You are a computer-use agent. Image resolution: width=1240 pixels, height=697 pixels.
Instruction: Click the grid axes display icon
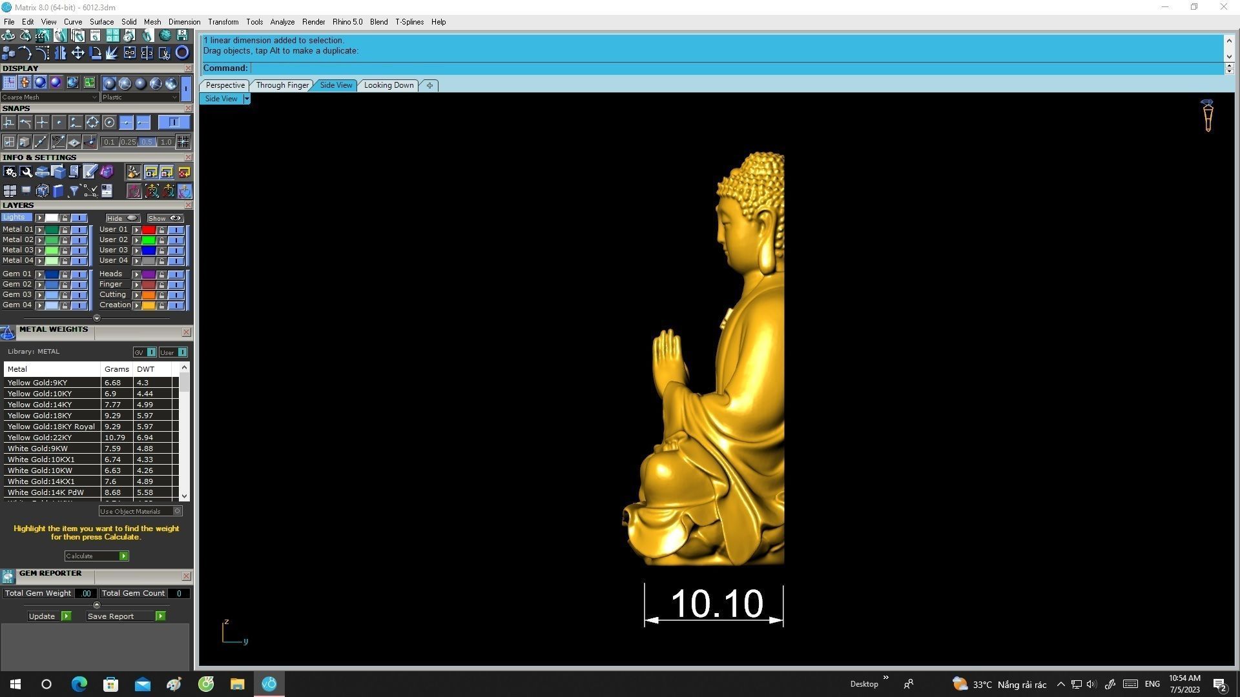point(9,83)
